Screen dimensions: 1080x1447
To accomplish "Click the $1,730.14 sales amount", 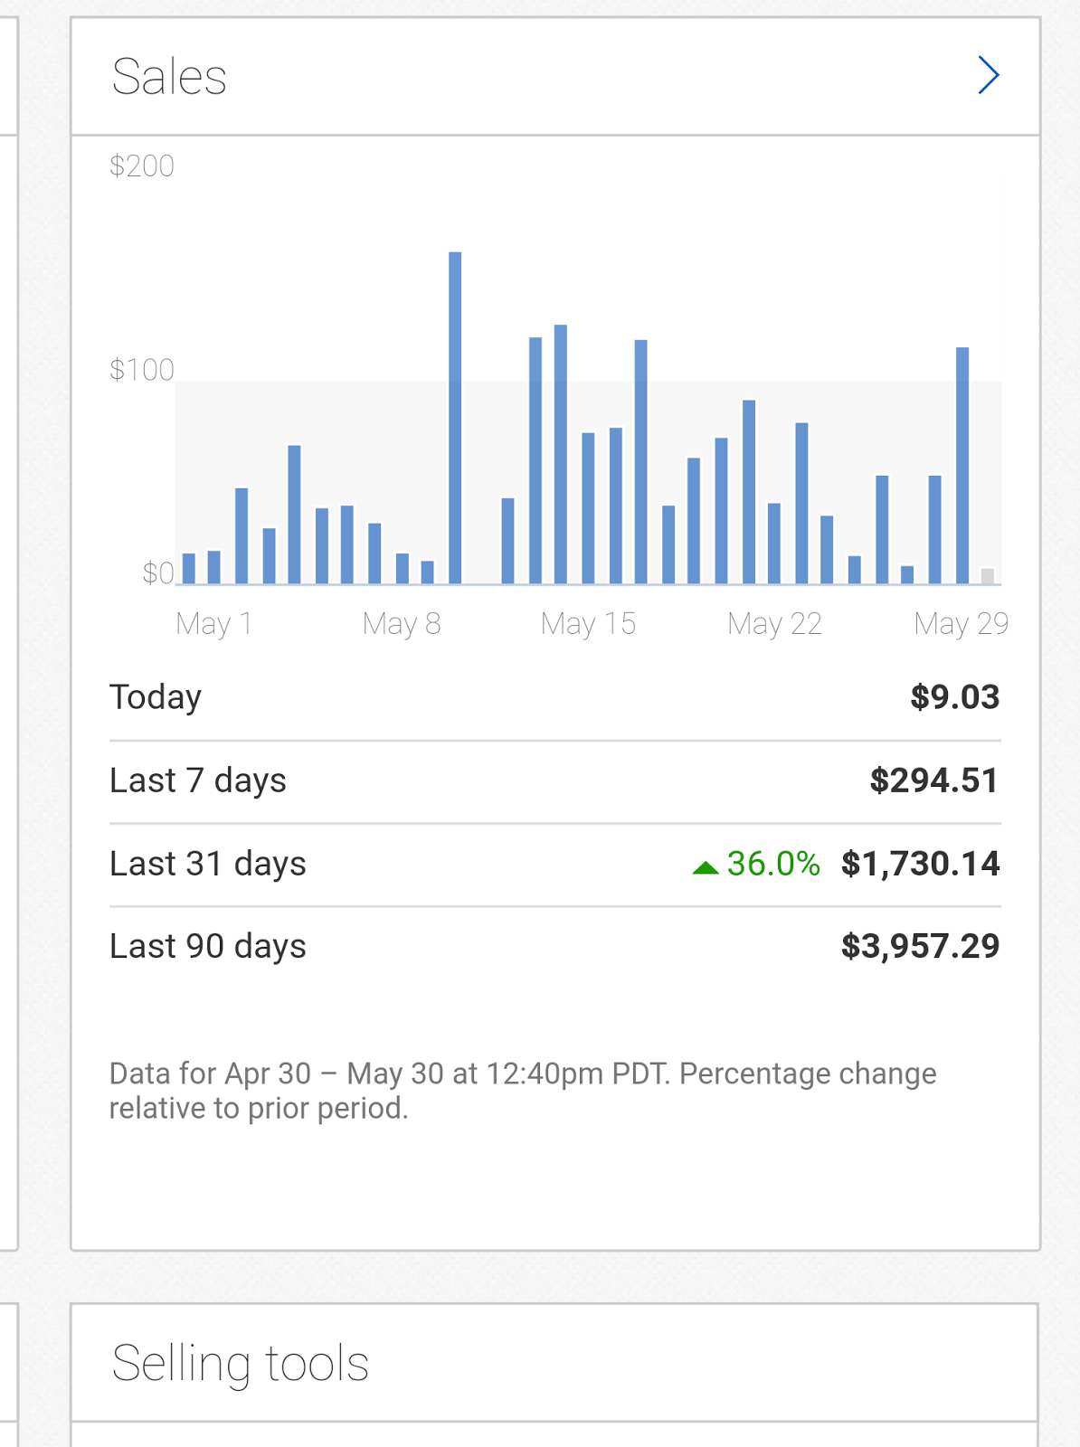I will point(920,864).
